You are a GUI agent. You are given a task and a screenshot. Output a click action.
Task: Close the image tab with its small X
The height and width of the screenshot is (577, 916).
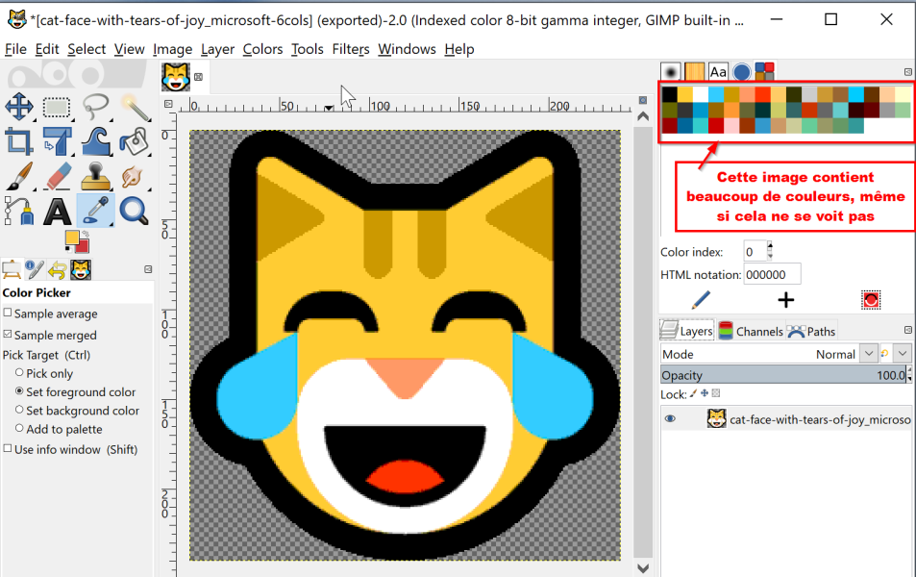click(199, 77)
